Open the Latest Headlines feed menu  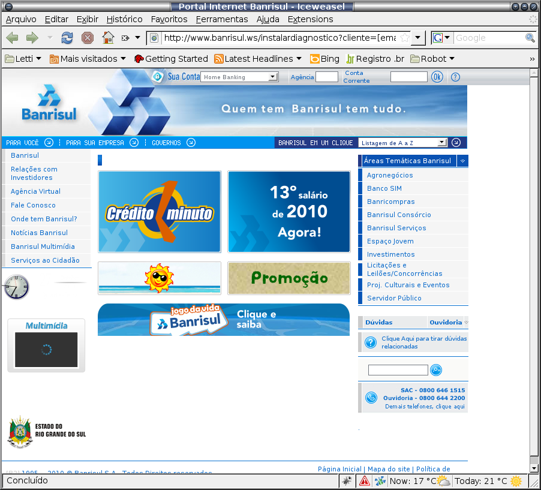click(258, 59)
